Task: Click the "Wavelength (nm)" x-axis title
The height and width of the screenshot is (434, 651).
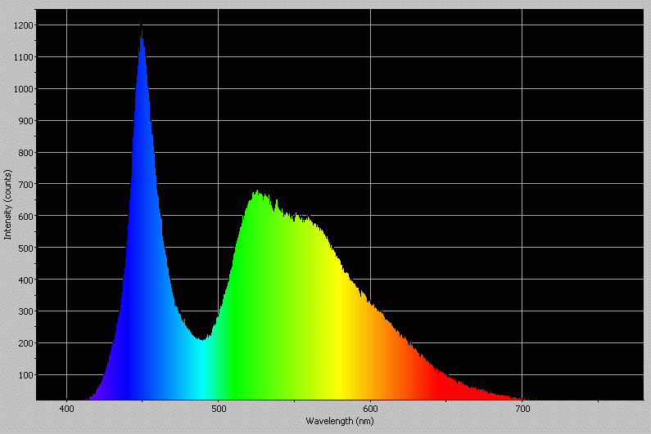Action: pyautogui.click(x=340, y=421)
